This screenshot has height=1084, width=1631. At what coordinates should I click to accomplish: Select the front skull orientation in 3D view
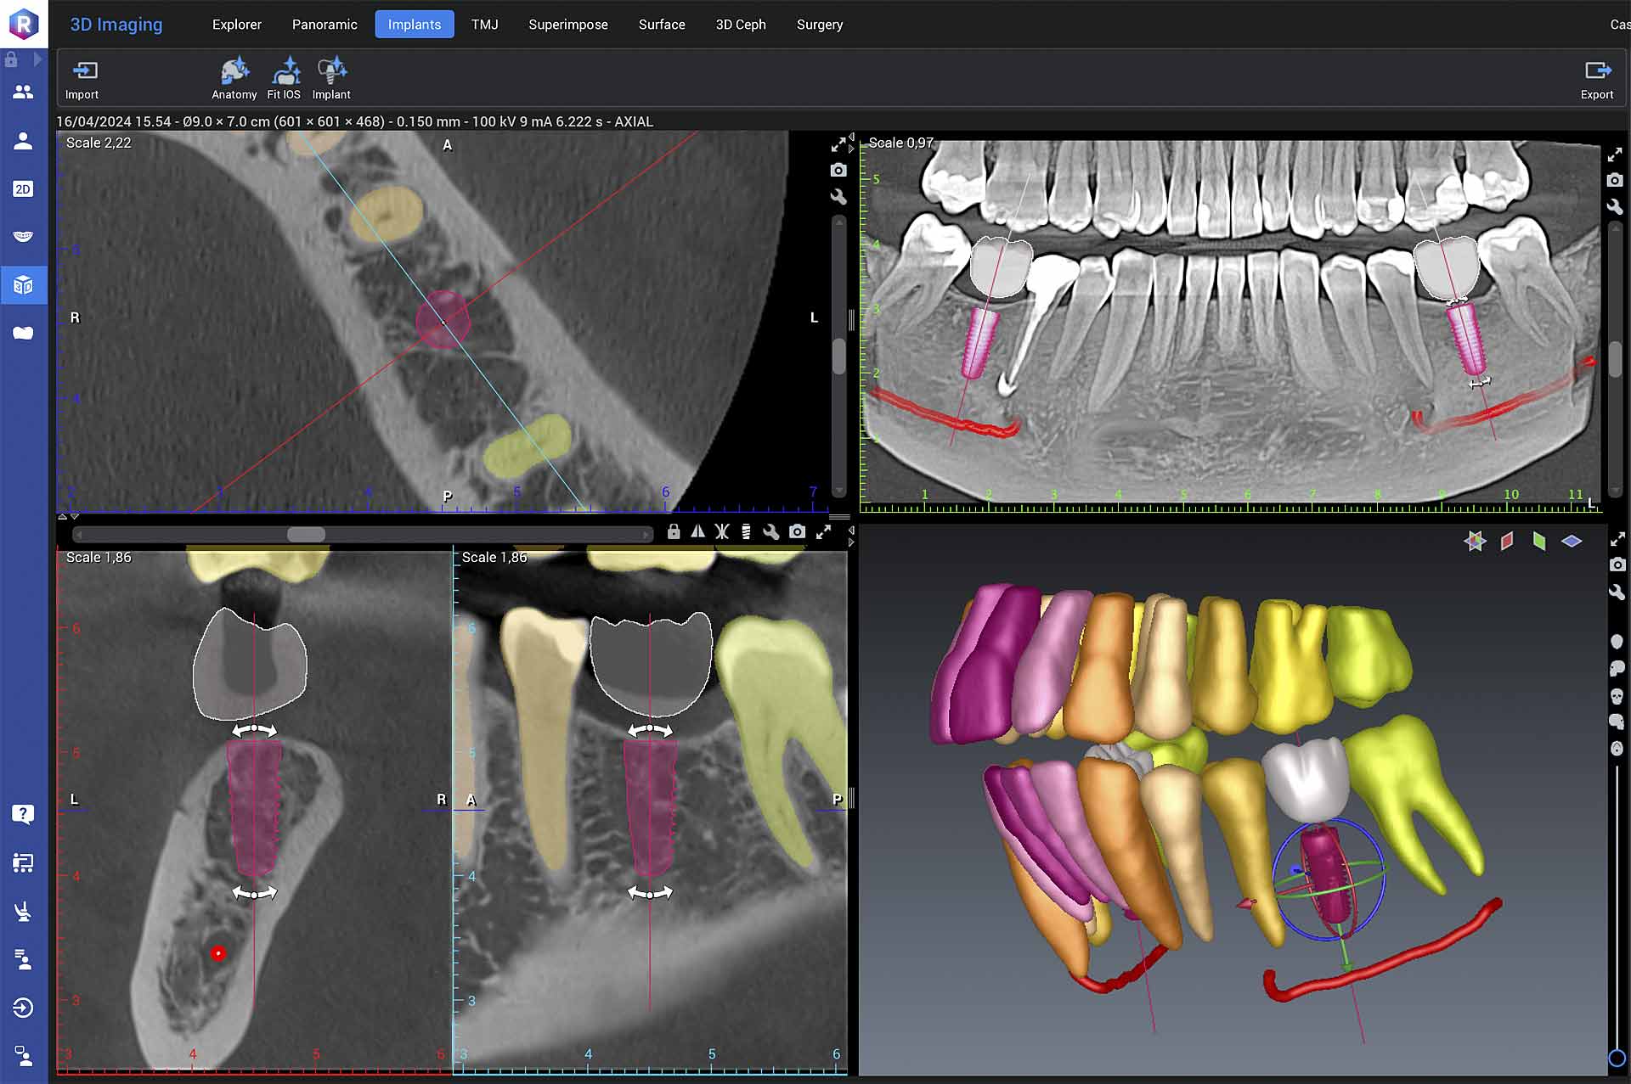pos(1617,696)
